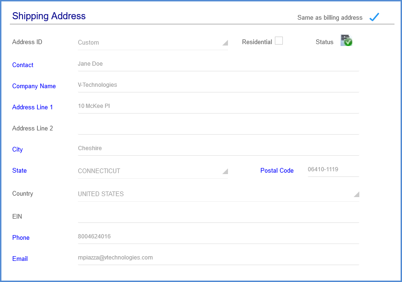Click the Status label
This screenshot has height=282, width=402.
325,42
